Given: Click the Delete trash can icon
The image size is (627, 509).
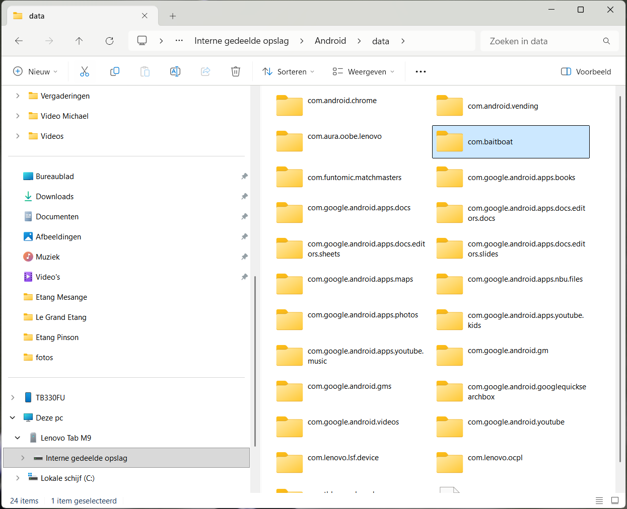Looking at the screenshot, I should click(236, 71).
